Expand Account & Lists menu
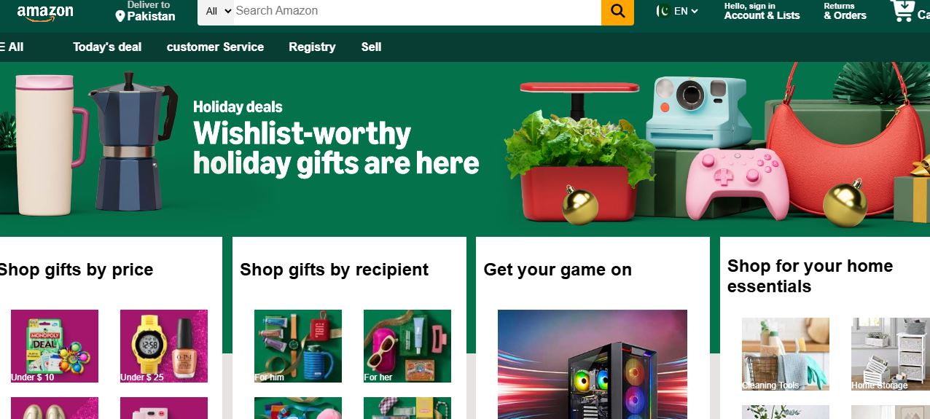 click(762, 11)
